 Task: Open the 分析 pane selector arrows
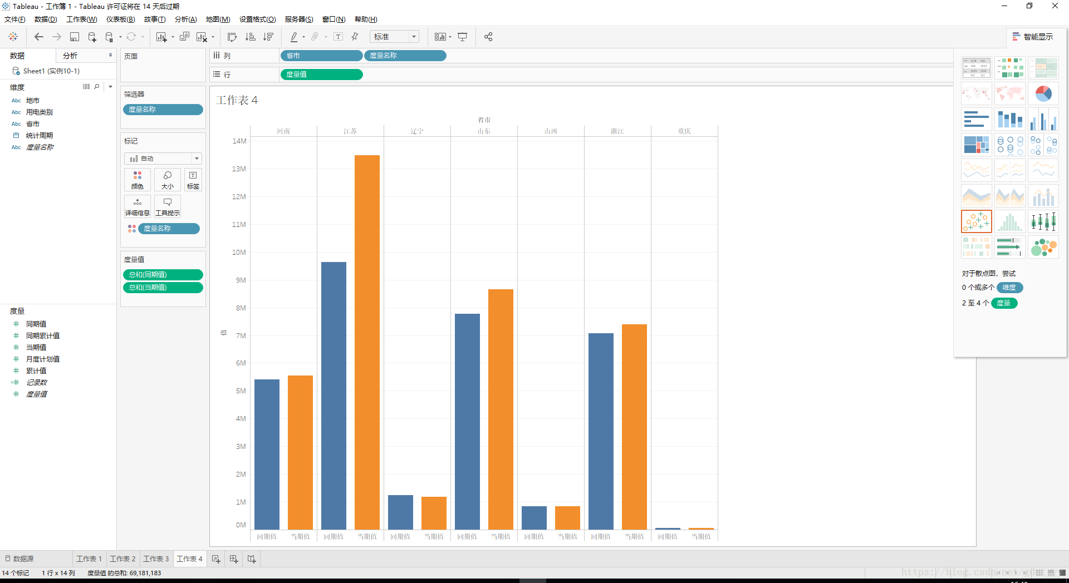[110, 55]
